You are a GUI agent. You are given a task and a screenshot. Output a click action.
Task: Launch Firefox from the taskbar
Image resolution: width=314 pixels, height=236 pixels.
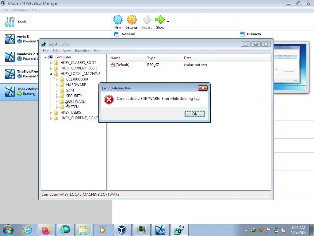point(46,230)
